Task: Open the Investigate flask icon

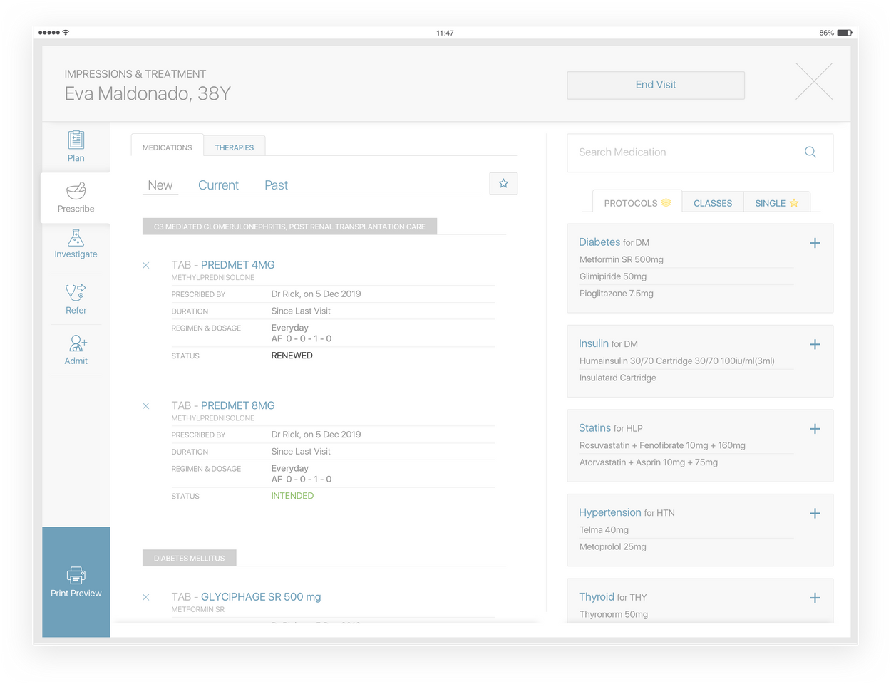Action: tap(76, 238)
